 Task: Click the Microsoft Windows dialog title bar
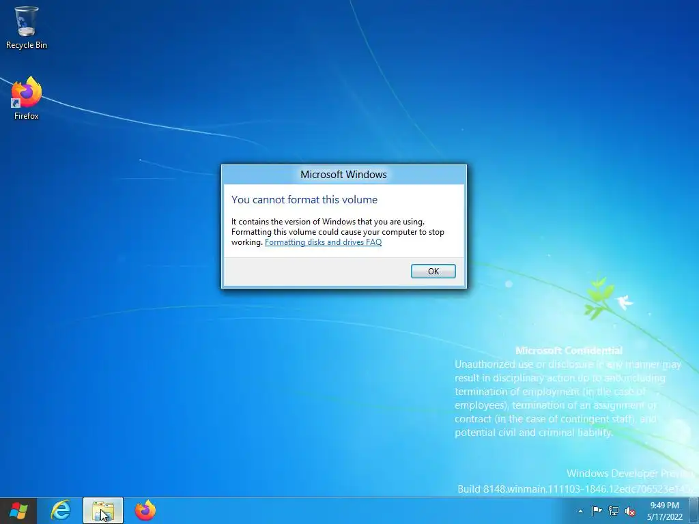coord(344,174)
